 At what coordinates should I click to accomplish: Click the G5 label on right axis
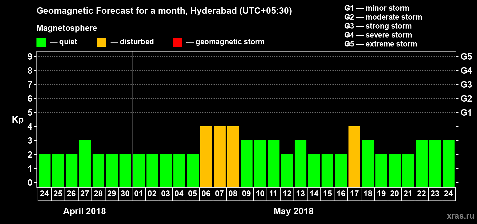pos(466,57)
